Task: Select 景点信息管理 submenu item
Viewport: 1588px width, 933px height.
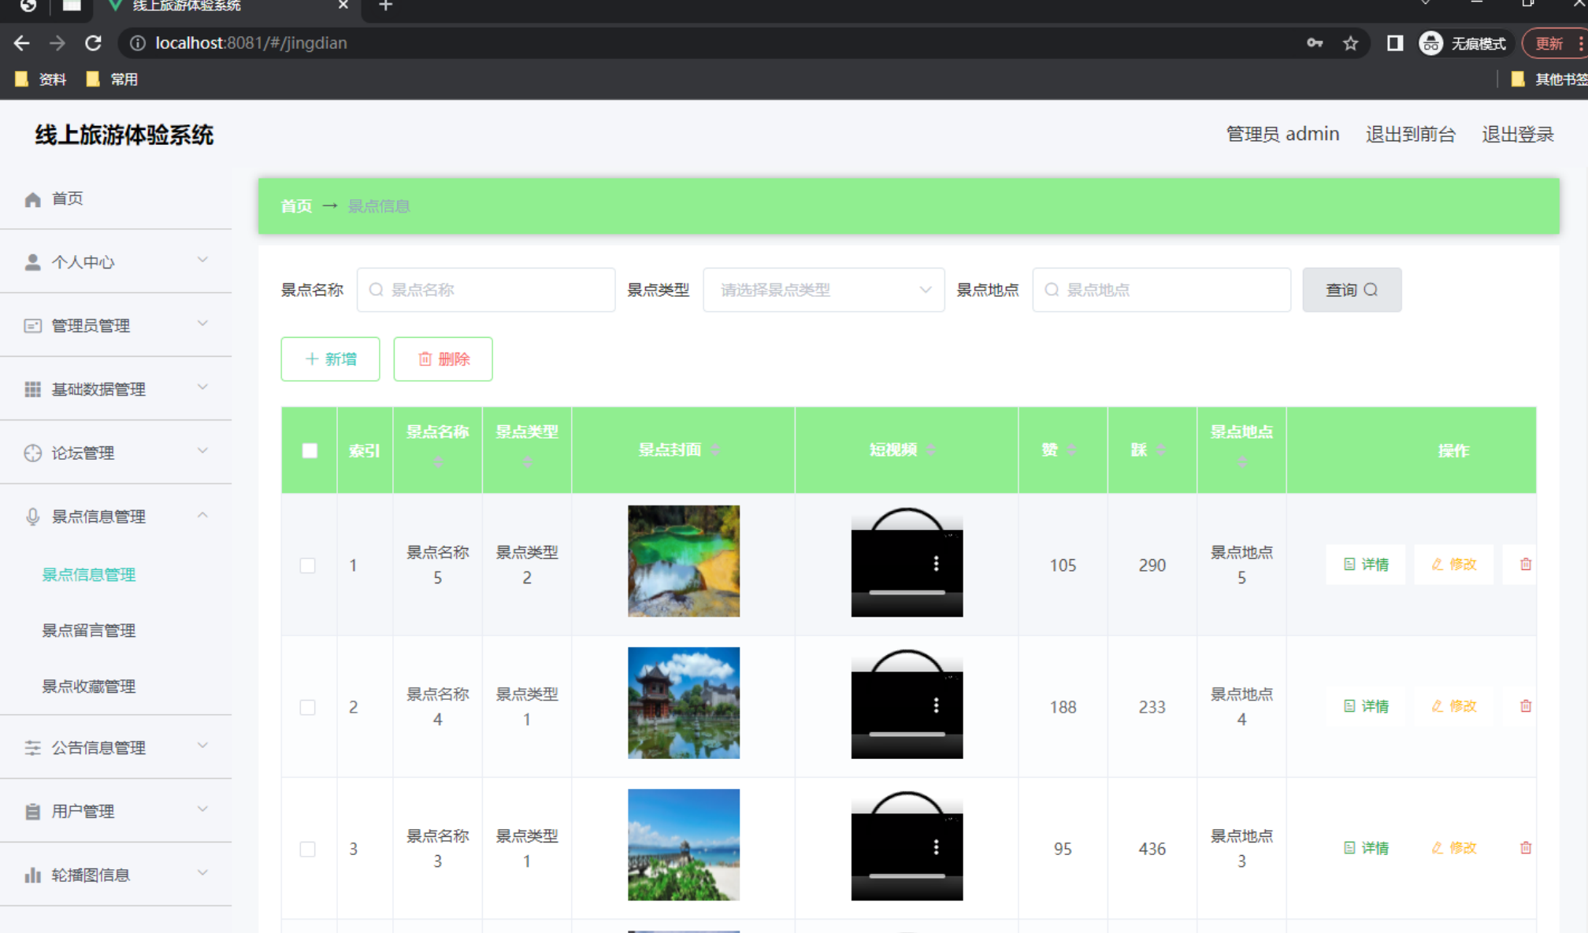Action: click(89, 575)
